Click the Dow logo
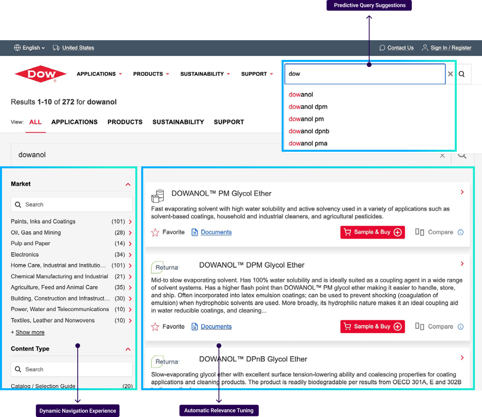Viewport: 482px width, 417px height. coord(41,74)
